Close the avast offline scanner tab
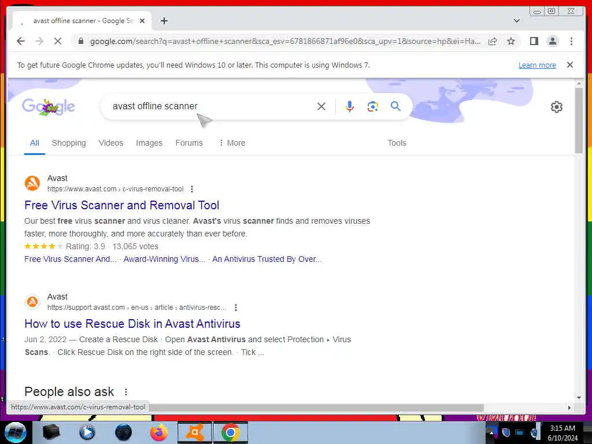592x444 pixels. [x=142, y=21]
